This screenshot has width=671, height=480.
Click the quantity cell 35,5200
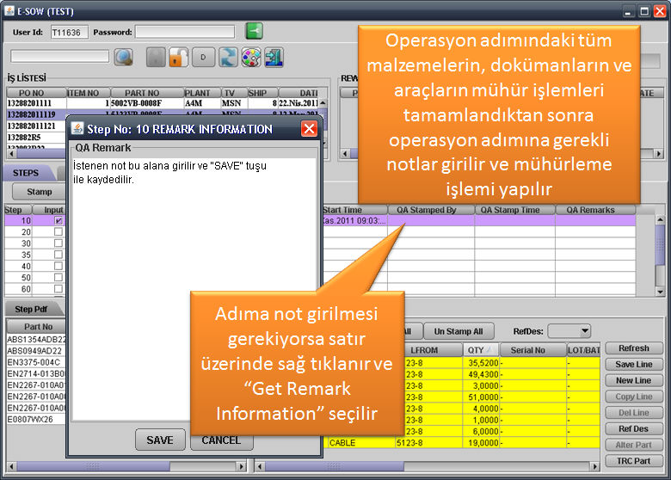pyautogui.click(x=481, y=363)
